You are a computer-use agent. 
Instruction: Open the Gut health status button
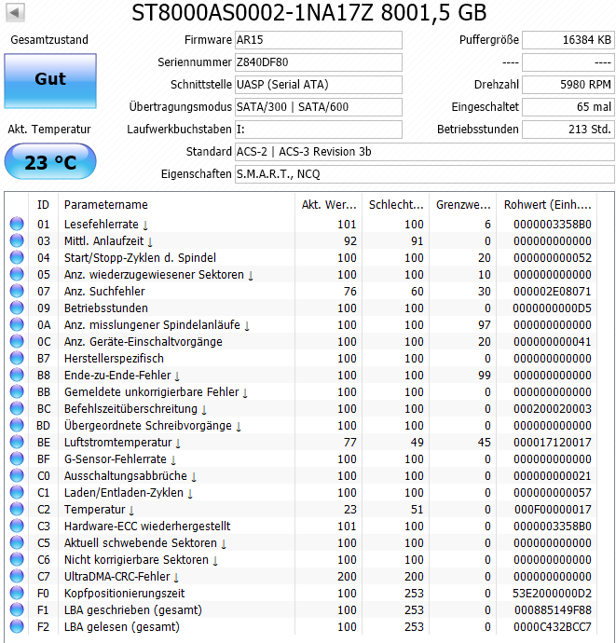(x=50, y=81)
